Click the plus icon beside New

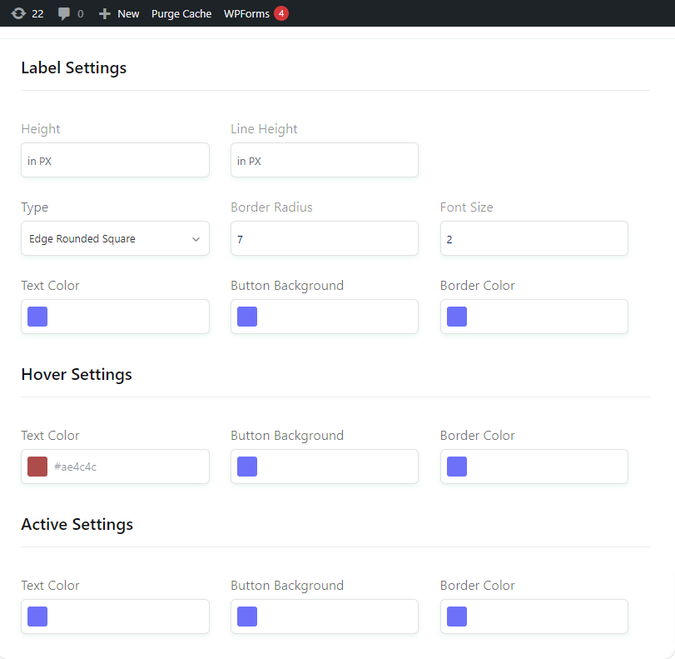point(105,14)
